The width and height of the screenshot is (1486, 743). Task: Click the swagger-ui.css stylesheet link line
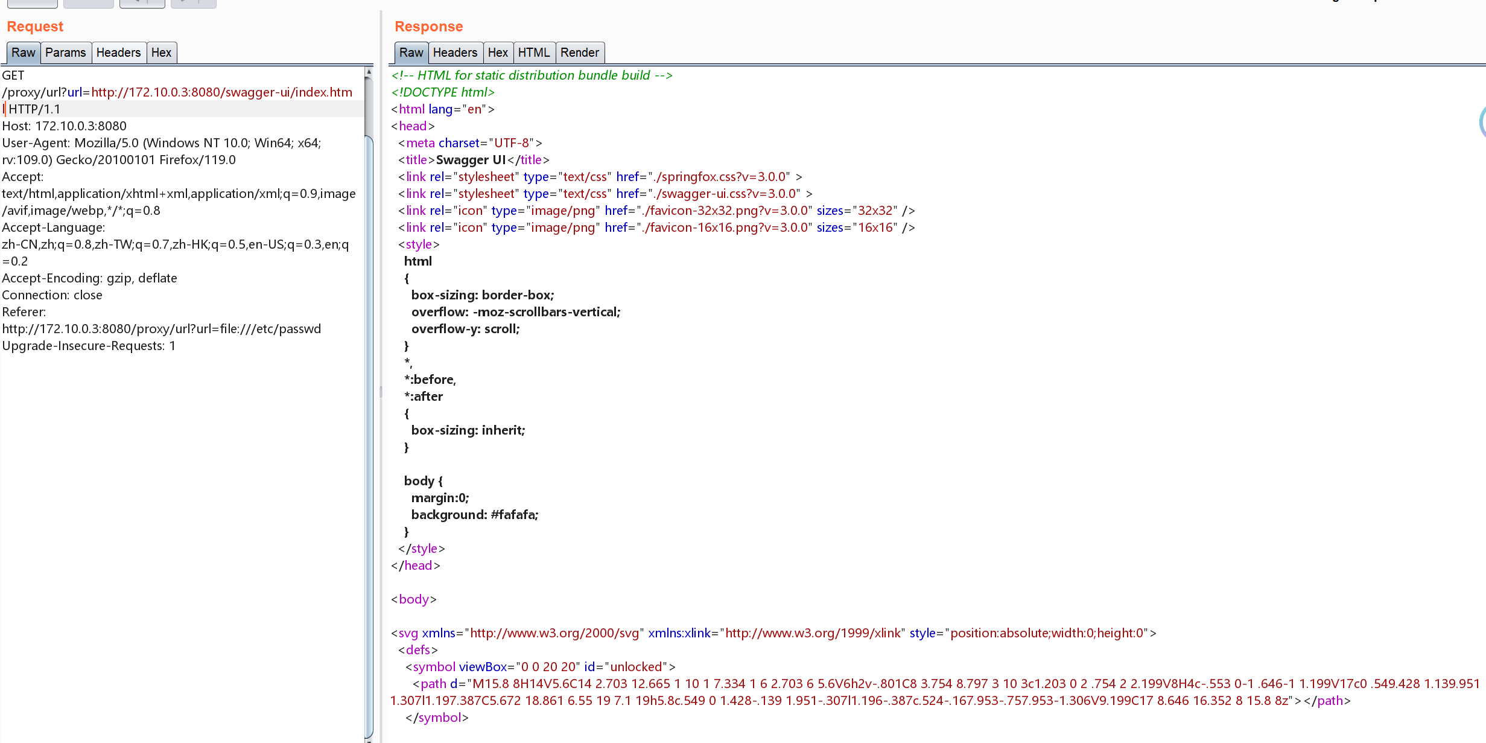click(x=605, y=194)
